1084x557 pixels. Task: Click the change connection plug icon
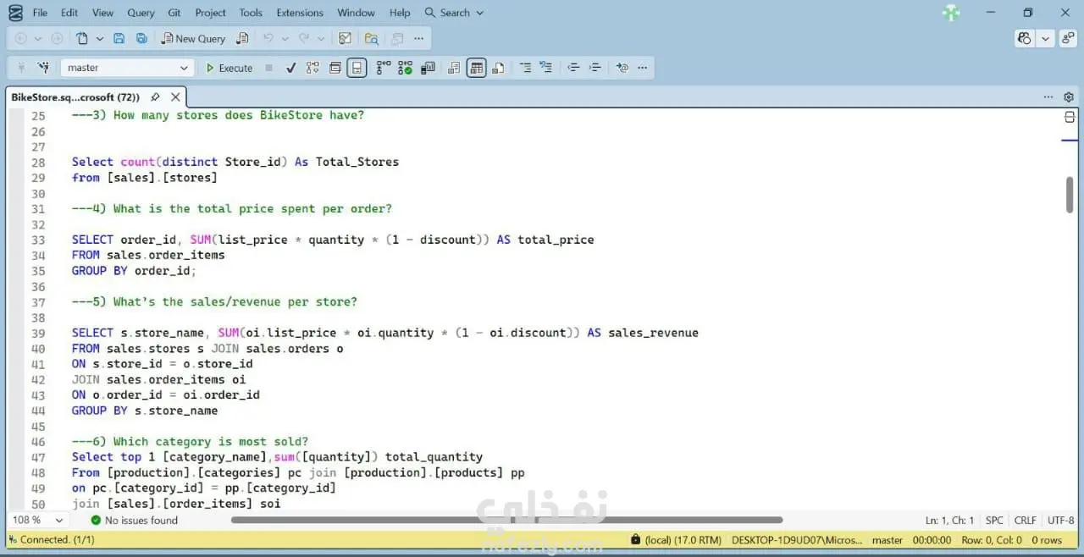(x=43, y=68)
